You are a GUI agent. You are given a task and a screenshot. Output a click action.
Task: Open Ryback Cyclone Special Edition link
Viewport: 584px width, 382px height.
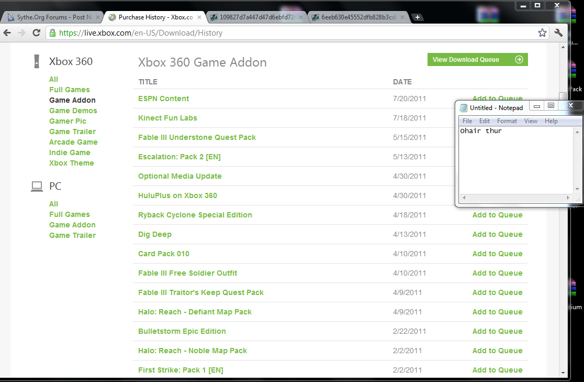[195, 215]
